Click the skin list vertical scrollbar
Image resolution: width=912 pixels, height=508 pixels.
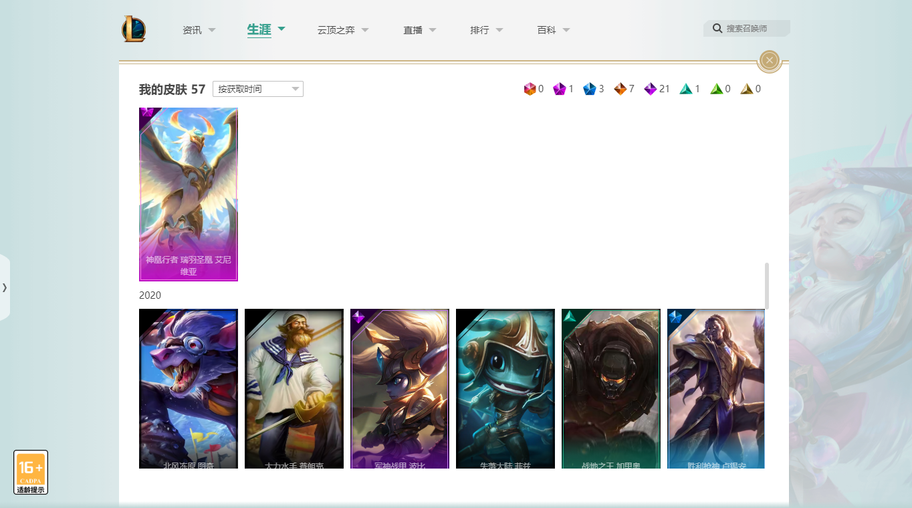click(x=767, y=286)
